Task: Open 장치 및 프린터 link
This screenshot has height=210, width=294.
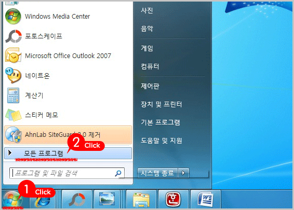Action: pos(161,104)
